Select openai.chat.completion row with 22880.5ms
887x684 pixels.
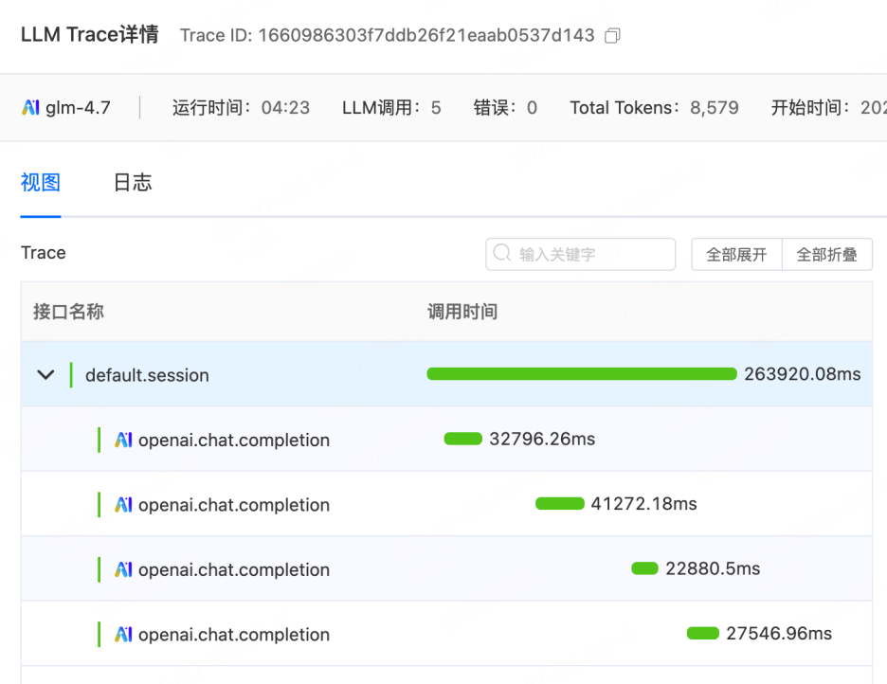coord(446,568)
